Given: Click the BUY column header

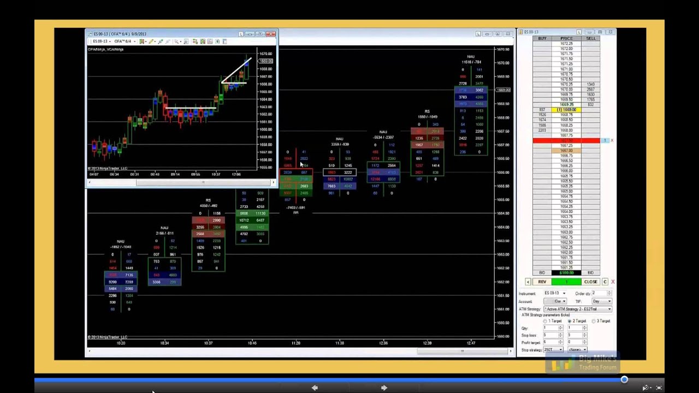Looking at the screenshot, I should click(x=542, y=38).
